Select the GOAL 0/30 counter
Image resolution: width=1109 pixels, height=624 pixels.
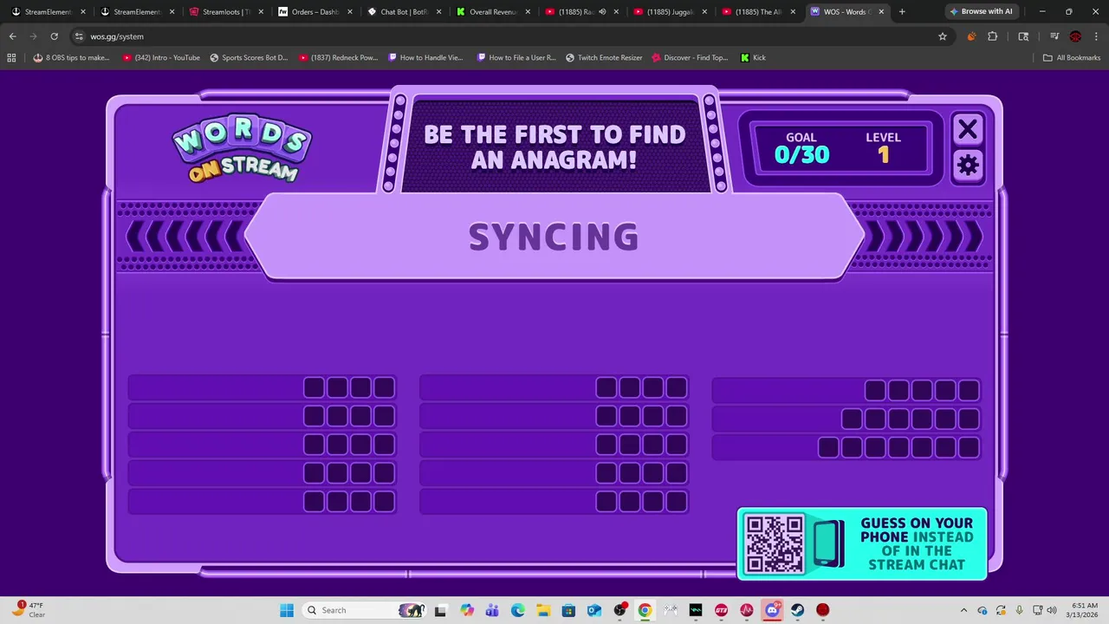(x=801, y=148)
